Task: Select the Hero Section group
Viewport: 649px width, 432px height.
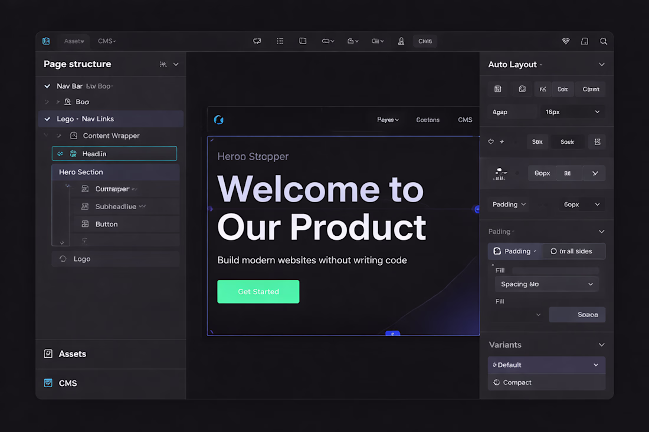Action: coord(116,172)
